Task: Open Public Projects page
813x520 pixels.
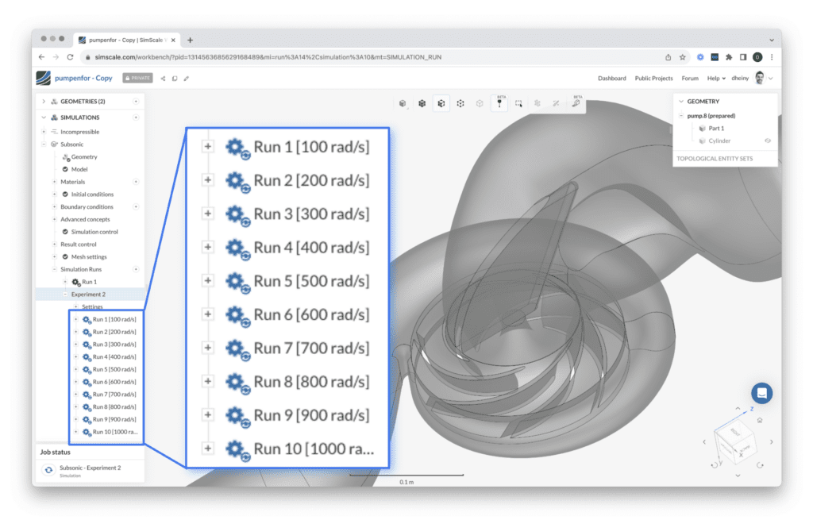Action: tap(653, 78)
